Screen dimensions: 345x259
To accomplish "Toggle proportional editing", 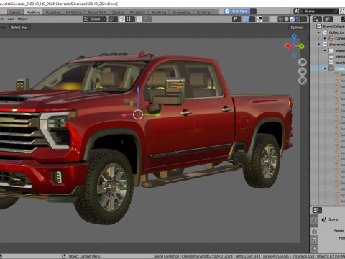I will [139, 19].
